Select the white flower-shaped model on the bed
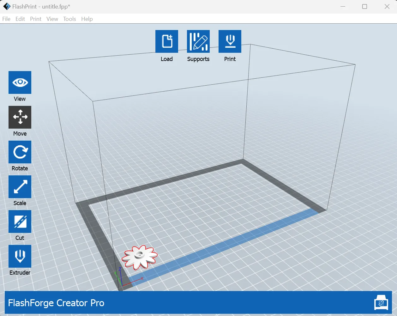Screen dimensions: 397x316 coord(139,257)
